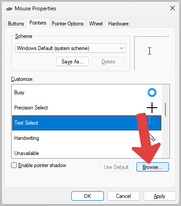Click the orange Text Select I-beam icon
The width and height of the screenshot is (181, 206).
[x=149, y=120]
